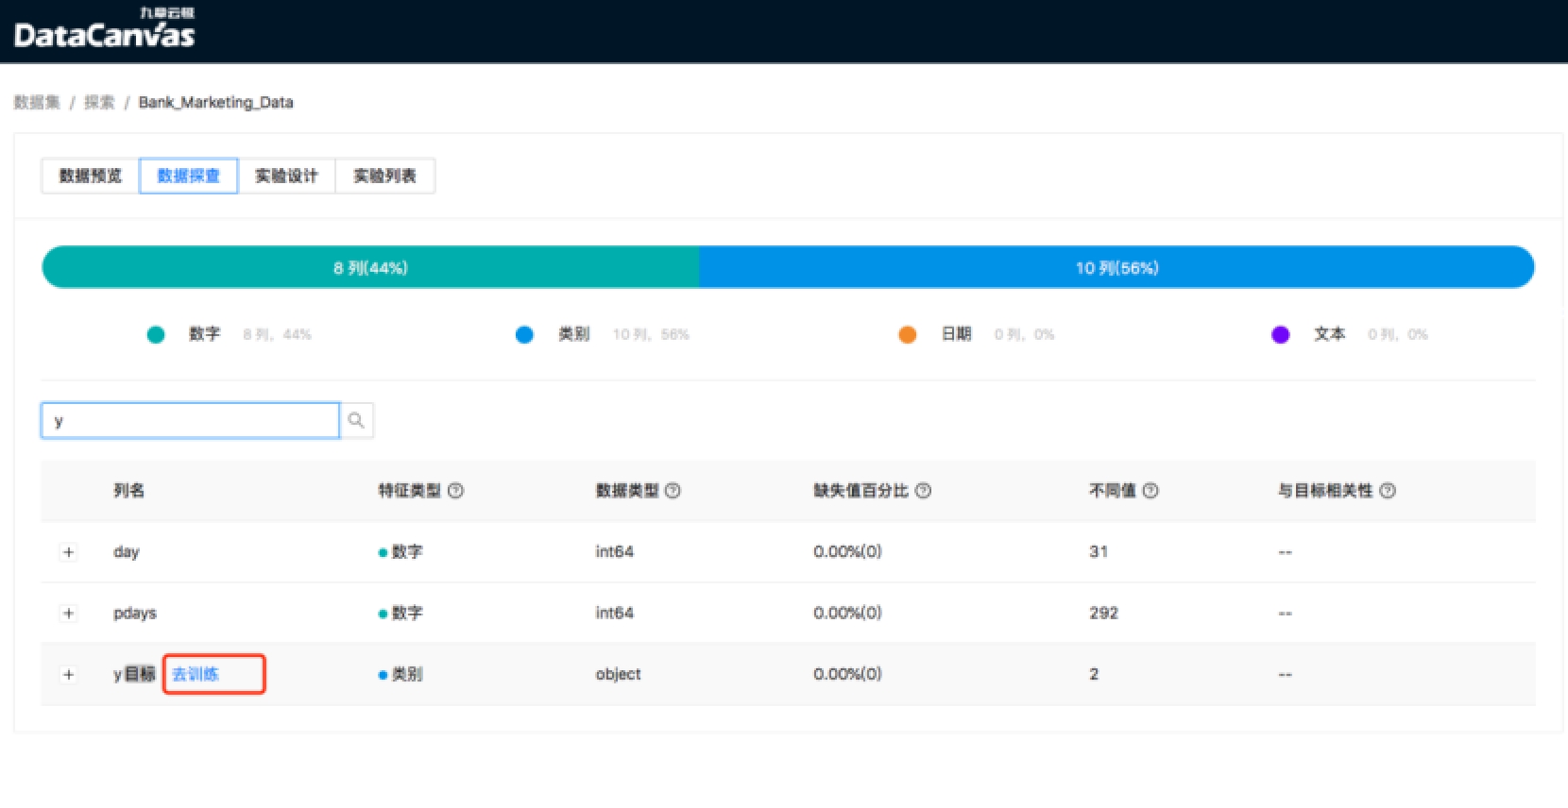Expand the day row

point(68,552)
